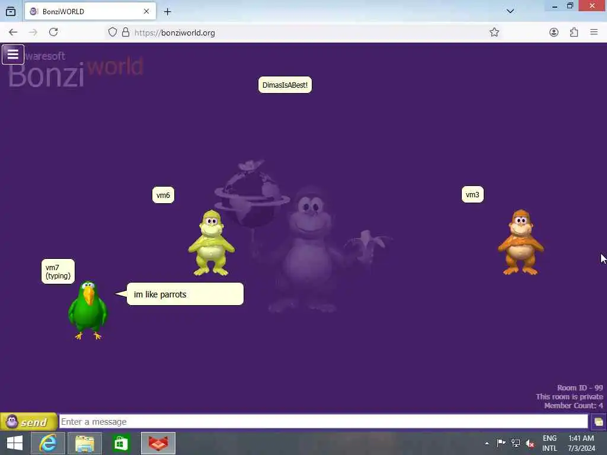Select the BonziWORLD tab
This screenshot has height=455, width=607.
click(90, 11)
